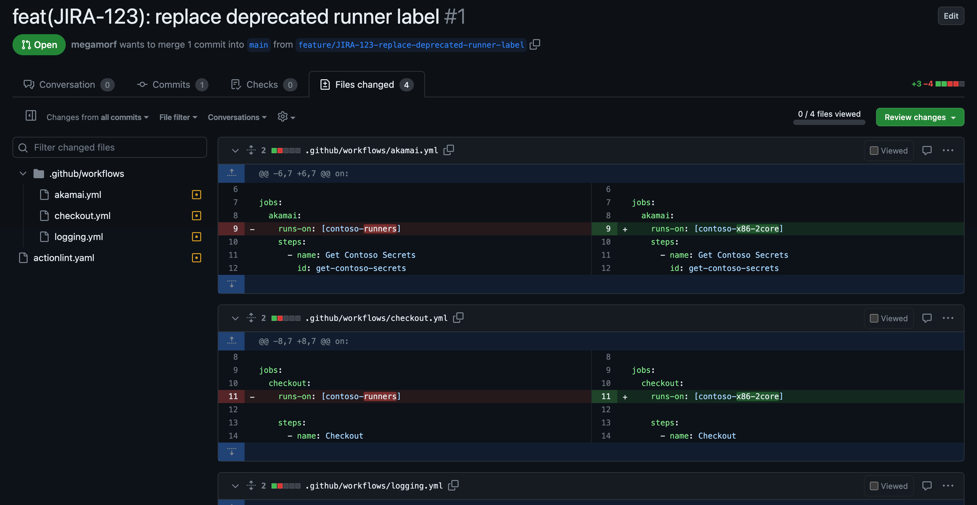Copy the head branch name icon
Screen dimensions: 977x505
coord(535,44)
